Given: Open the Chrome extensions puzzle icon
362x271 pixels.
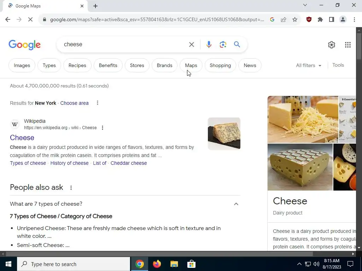Looking at the screenshot, I should [320, 19].
